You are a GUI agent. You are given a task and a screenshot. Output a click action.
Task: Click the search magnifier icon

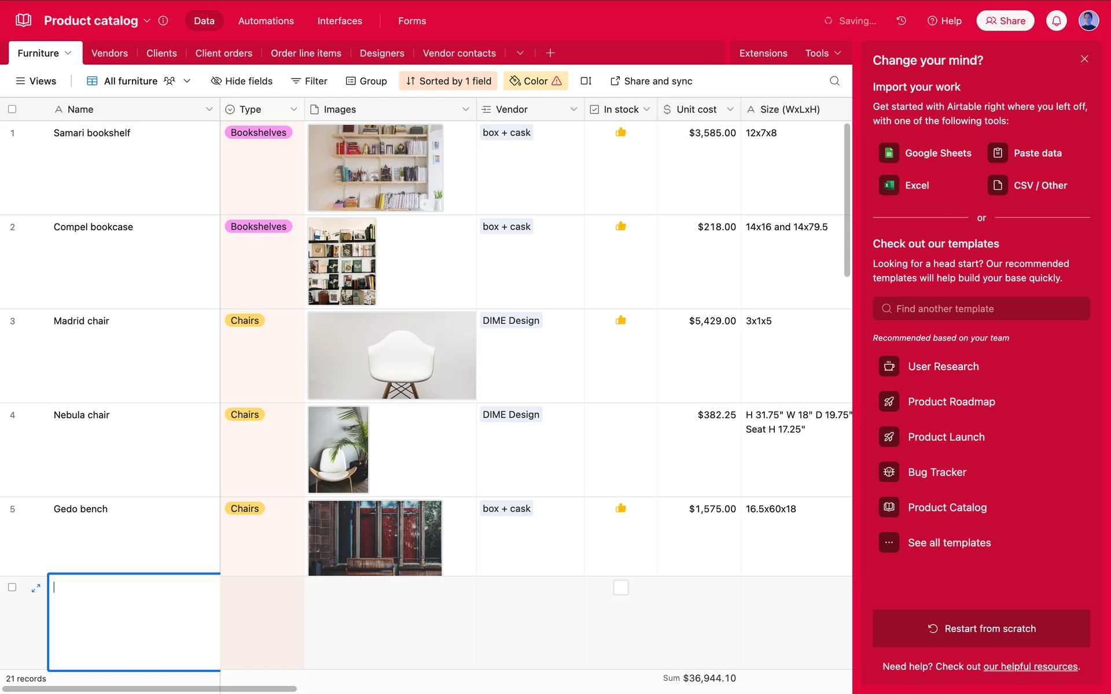[834, 81]
